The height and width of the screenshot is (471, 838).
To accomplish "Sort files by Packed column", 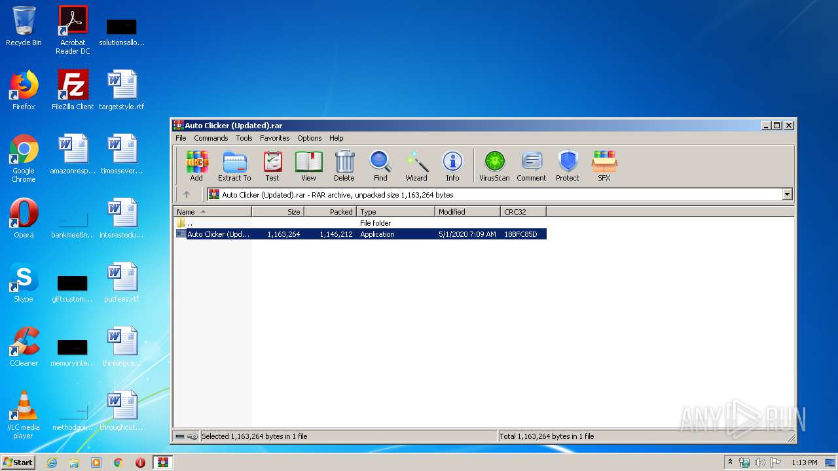I will click(330, 212).
